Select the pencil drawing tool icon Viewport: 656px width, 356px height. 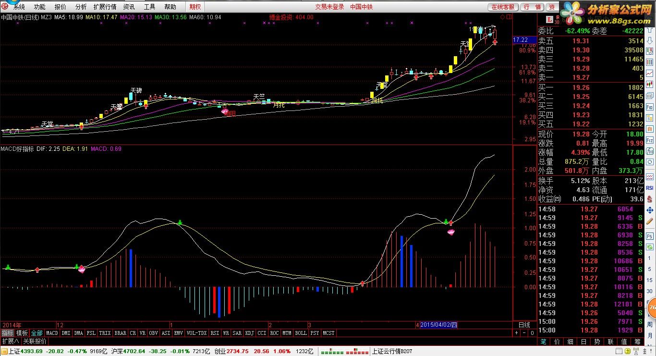click(x=650, y=221)
